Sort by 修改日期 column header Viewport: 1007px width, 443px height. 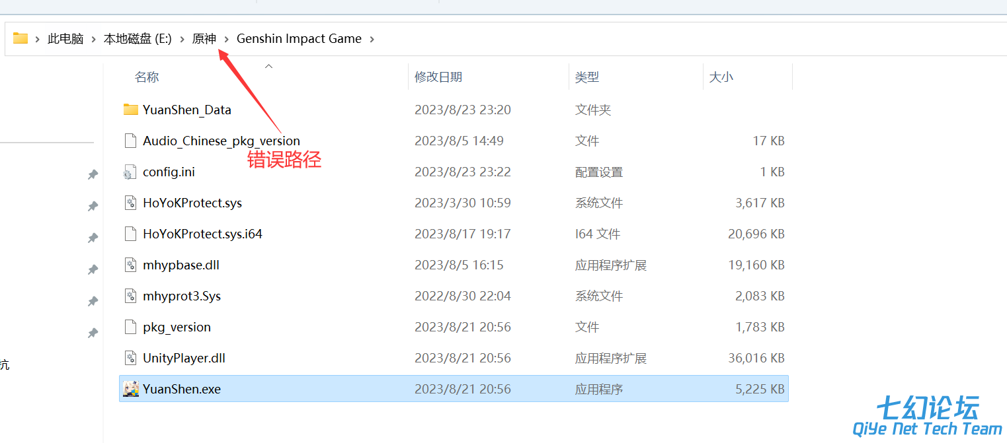(438, 77)
